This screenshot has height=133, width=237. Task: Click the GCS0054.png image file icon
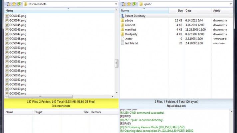7,66
